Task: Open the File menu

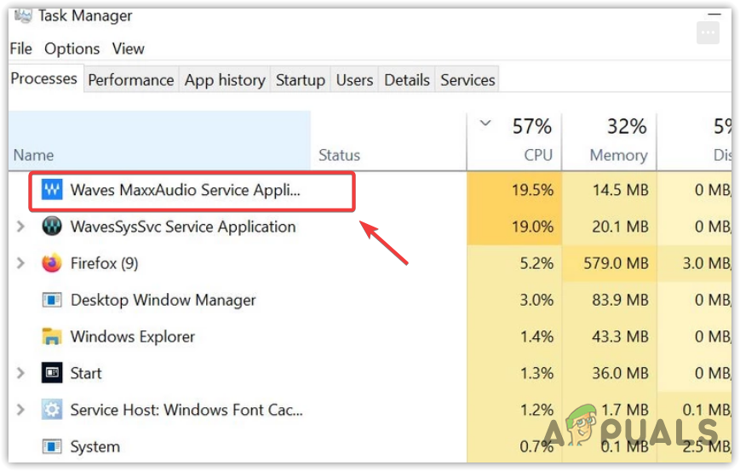Action: (x=20, y=49)
